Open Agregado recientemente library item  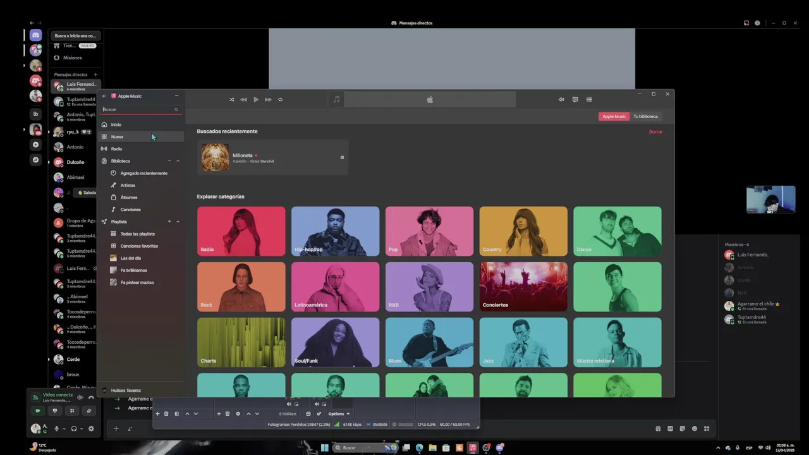coord(141,173)
